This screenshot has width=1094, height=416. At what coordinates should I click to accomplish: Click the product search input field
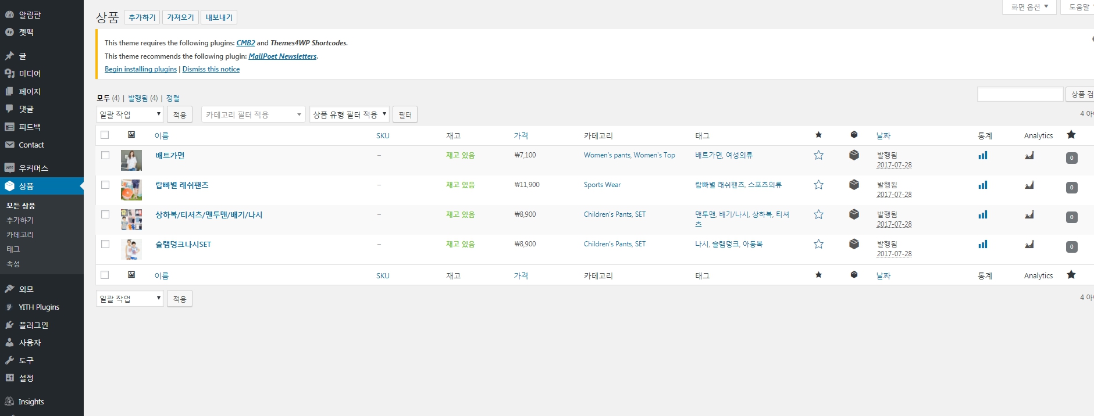(x=1020, y=94)
